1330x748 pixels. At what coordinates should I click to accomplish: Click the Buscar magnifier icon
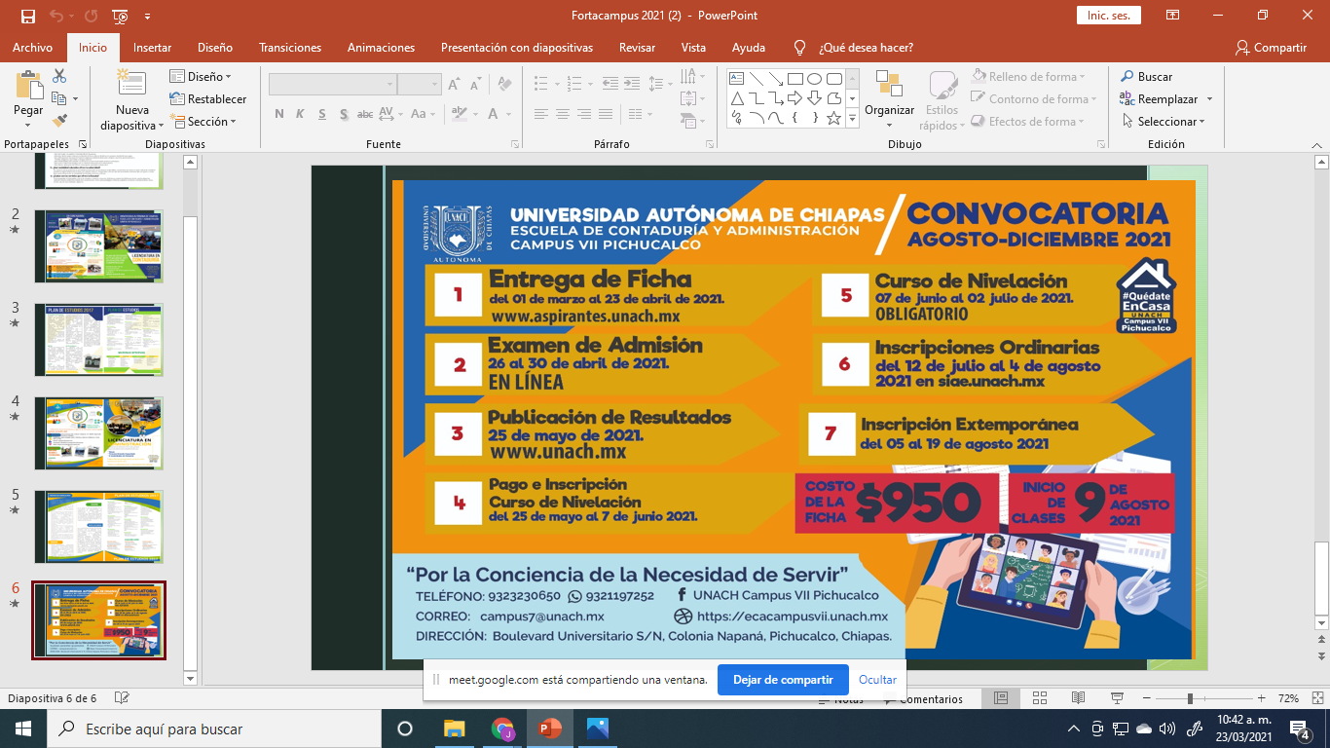1127,76
